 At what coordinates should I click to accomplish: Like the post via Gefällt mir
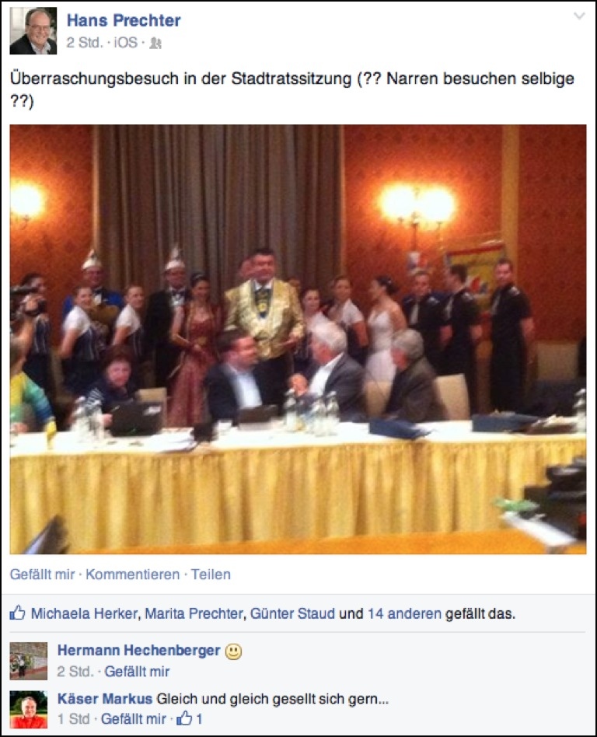42,575
